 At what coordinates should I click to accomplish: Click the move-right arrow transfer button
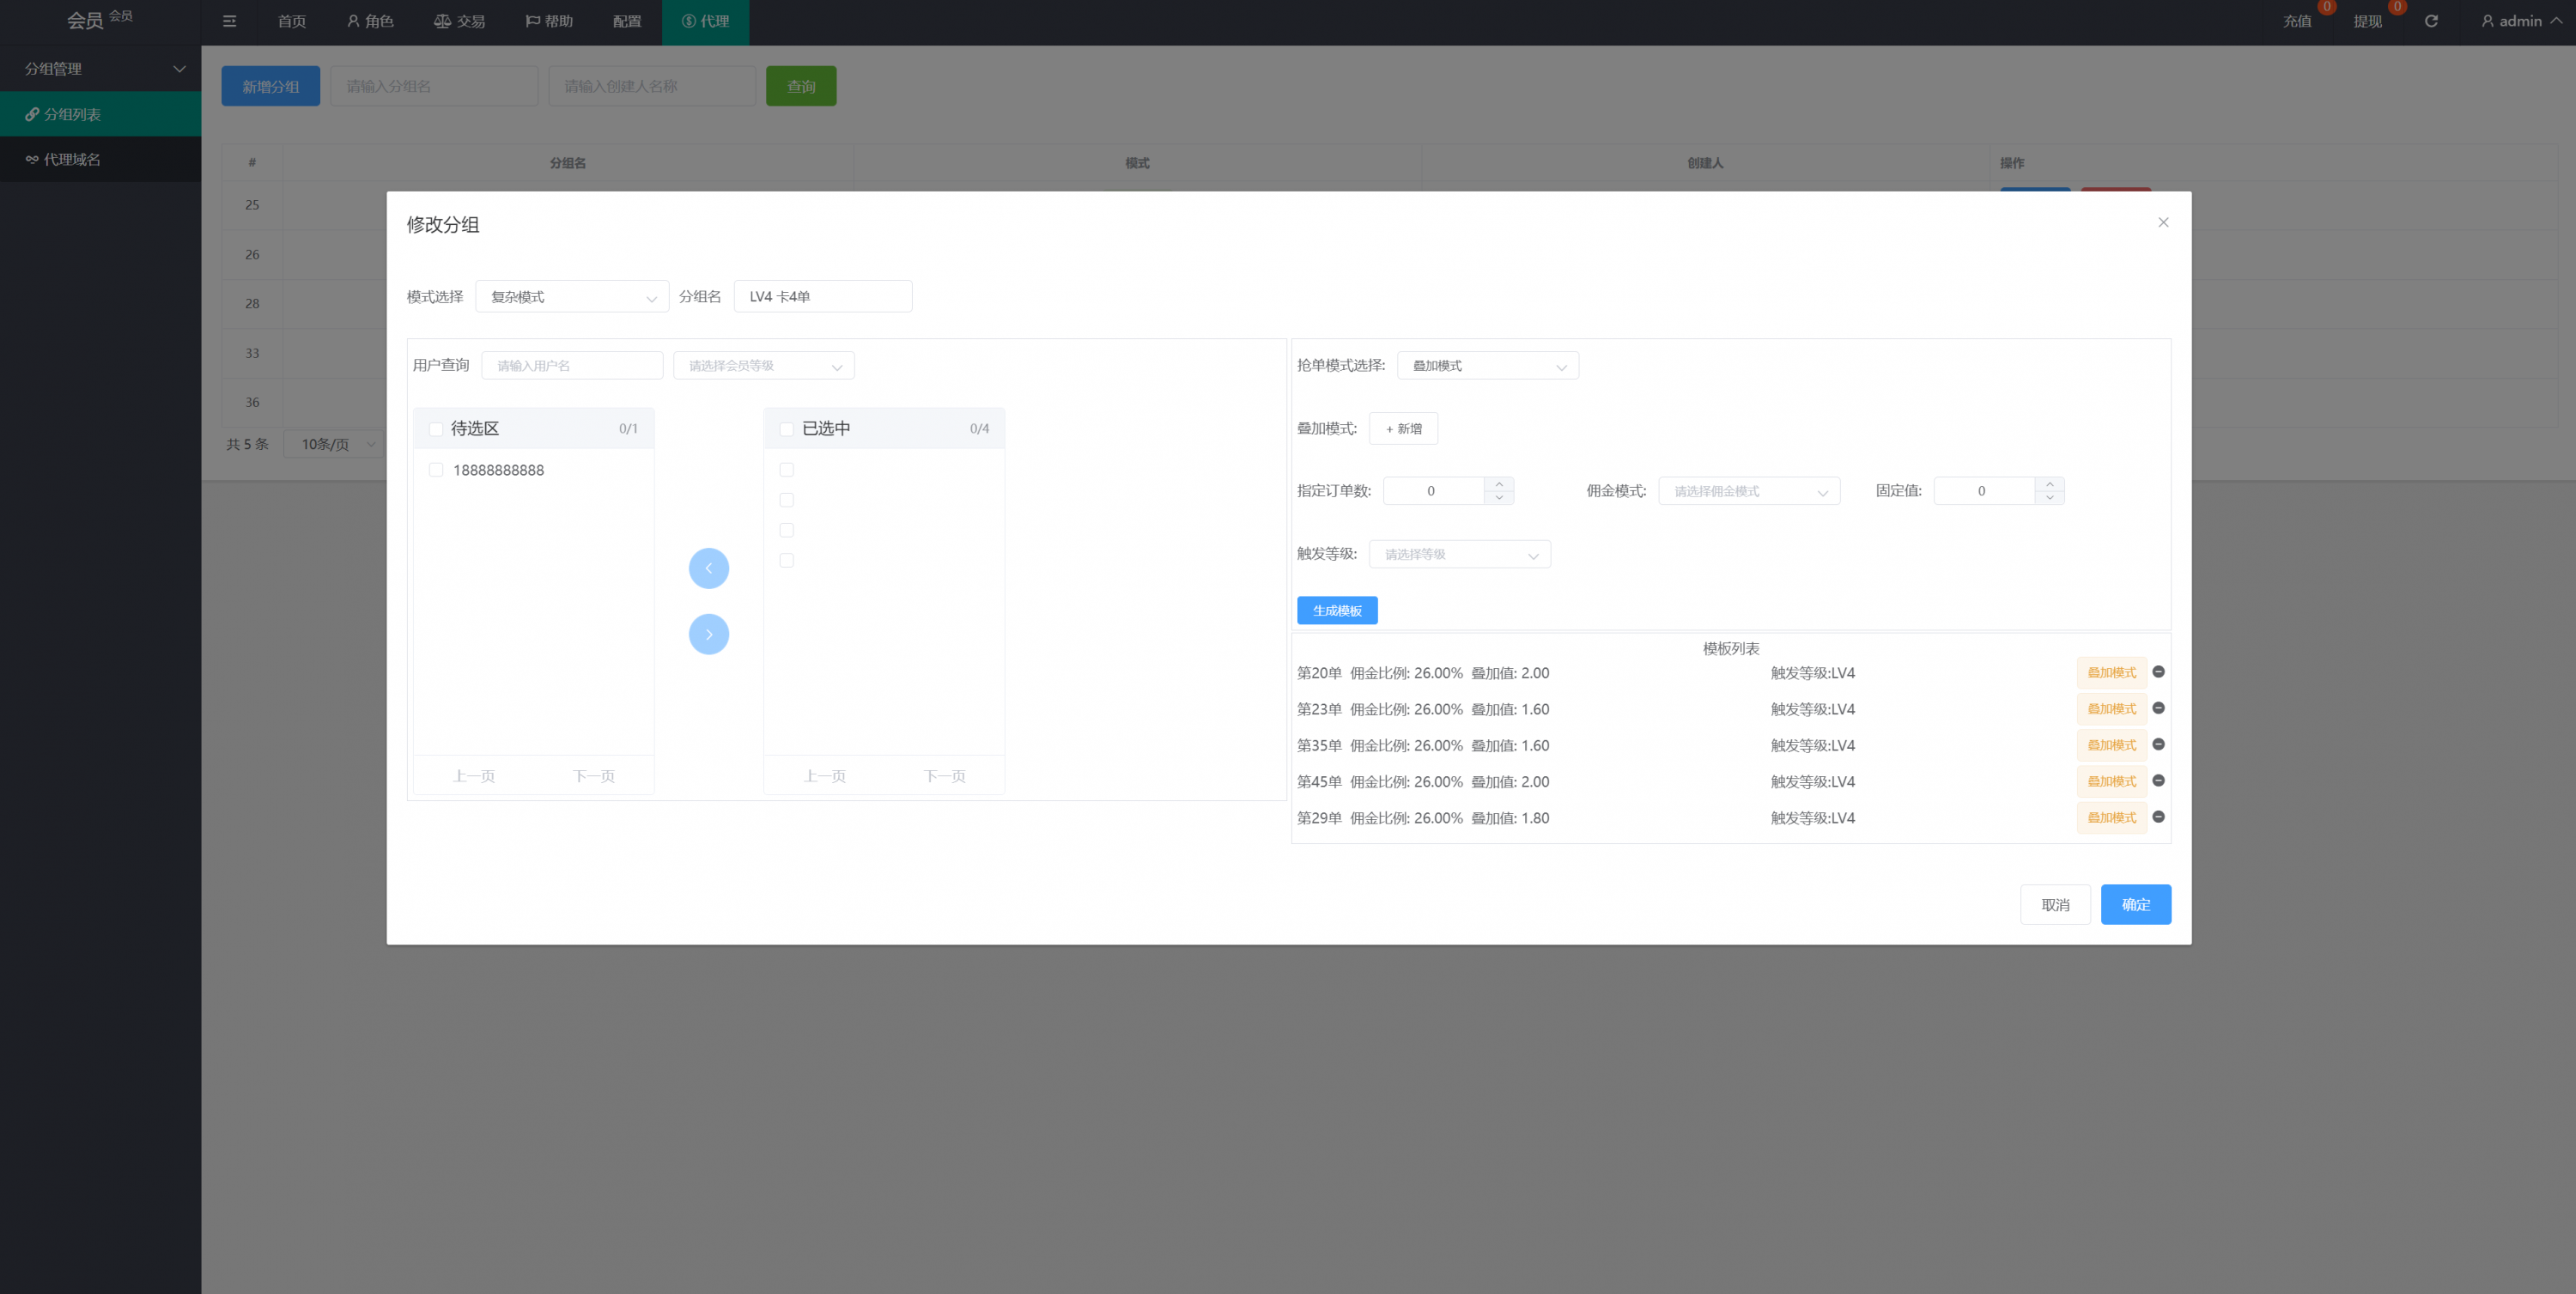click(708, 634)
